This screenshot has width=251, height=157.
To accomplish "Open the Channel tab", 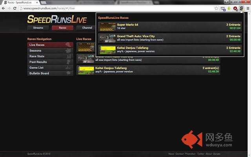I will [x=86, y=28].
